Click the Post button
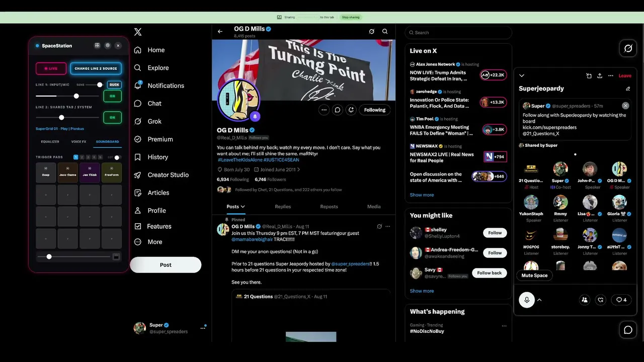Image resolution: width=644 pixels, height=362 pixels. point(166,265)
